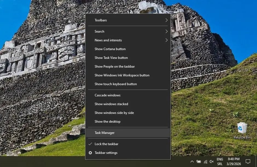
Task: Show hidden tray icons with the chevron
Action: [192, 162]
